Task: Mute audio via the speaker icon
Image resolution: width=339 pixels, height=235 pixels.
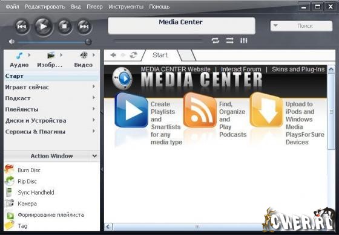Action: tap(12, 42)
